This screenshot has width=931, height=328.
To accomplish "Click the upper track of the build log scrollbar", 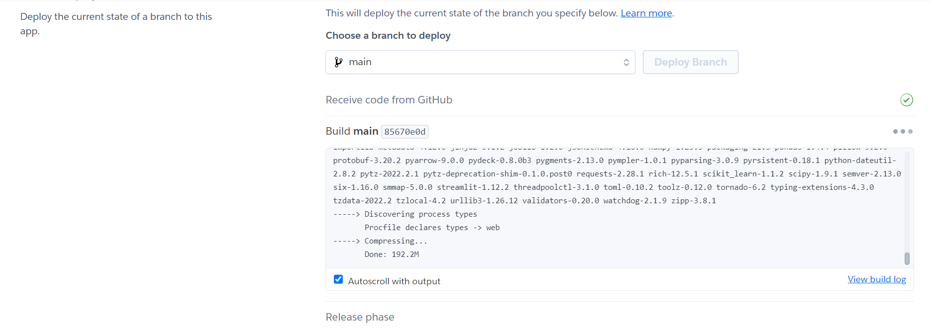I will point(907,199).
